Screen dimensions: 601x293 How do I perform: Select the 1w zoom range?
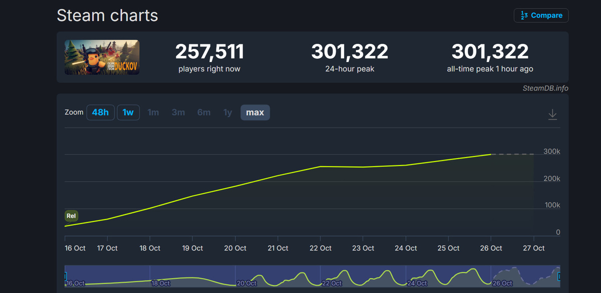point(128,112)
